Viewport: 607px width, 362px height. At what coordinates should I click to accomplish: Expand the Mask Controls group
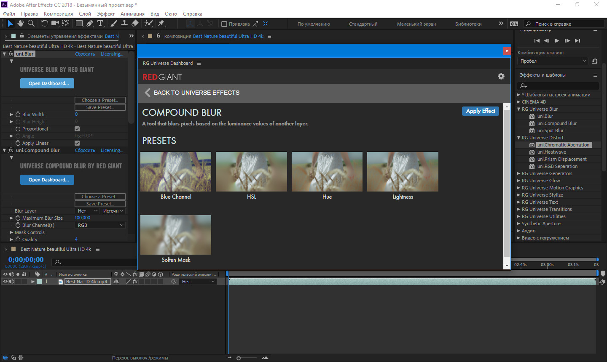click(x=11, y=232)
